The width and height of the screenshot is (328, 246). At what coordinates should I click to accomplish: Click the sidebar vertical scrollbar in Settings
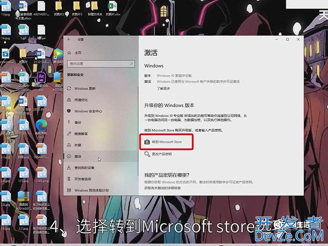pos(138,131)
